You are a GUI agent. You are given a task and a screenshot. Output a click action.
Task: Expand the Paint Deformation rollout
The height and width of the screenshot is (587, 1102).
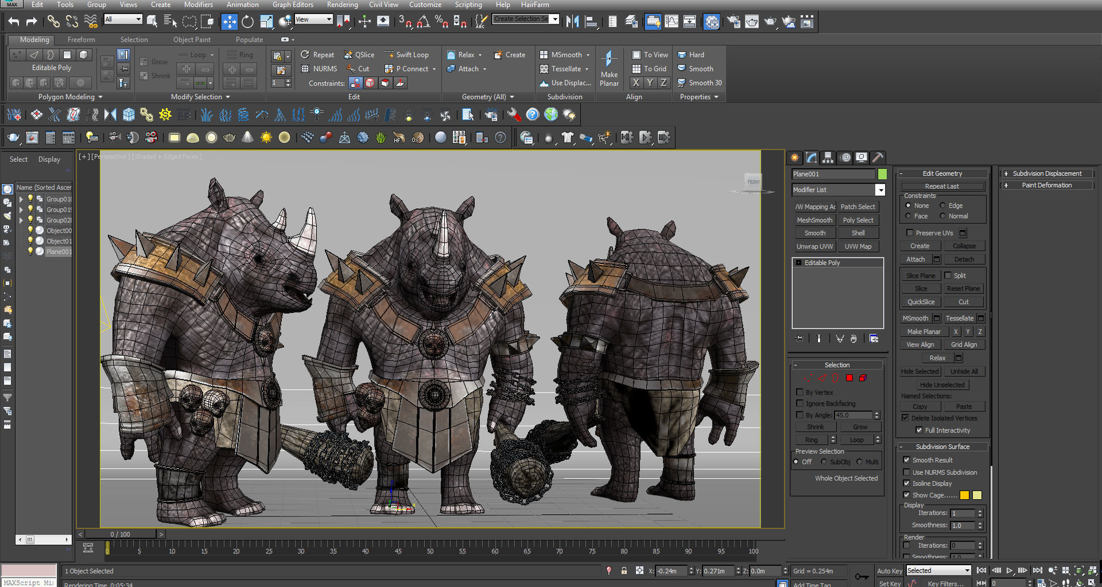1047,185
